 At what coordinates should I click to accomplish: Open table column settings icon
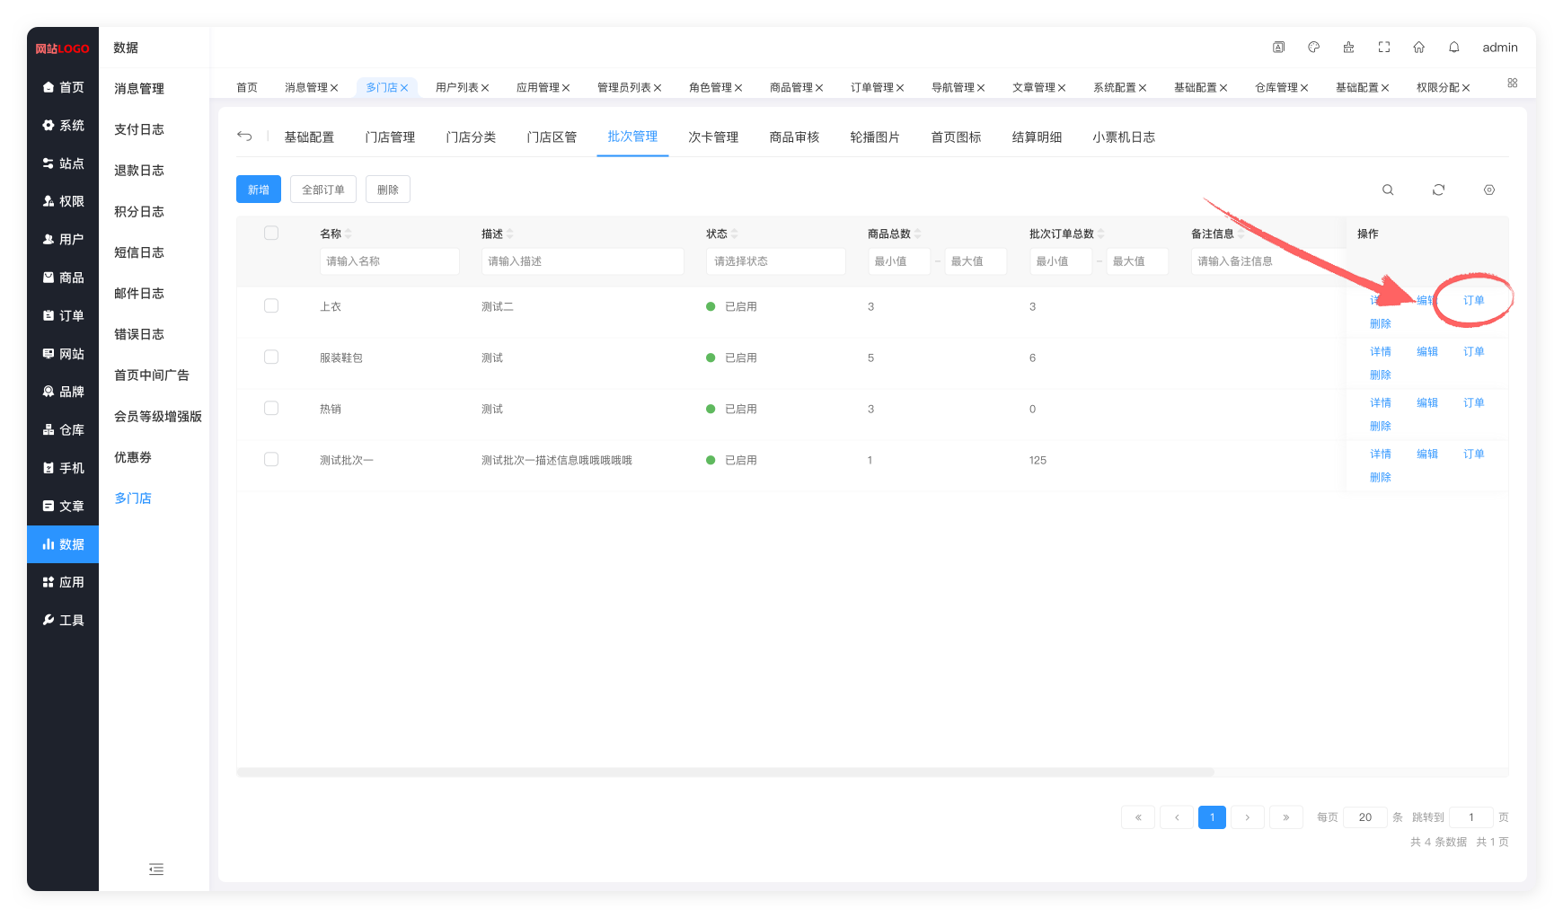coord(1489,190)
